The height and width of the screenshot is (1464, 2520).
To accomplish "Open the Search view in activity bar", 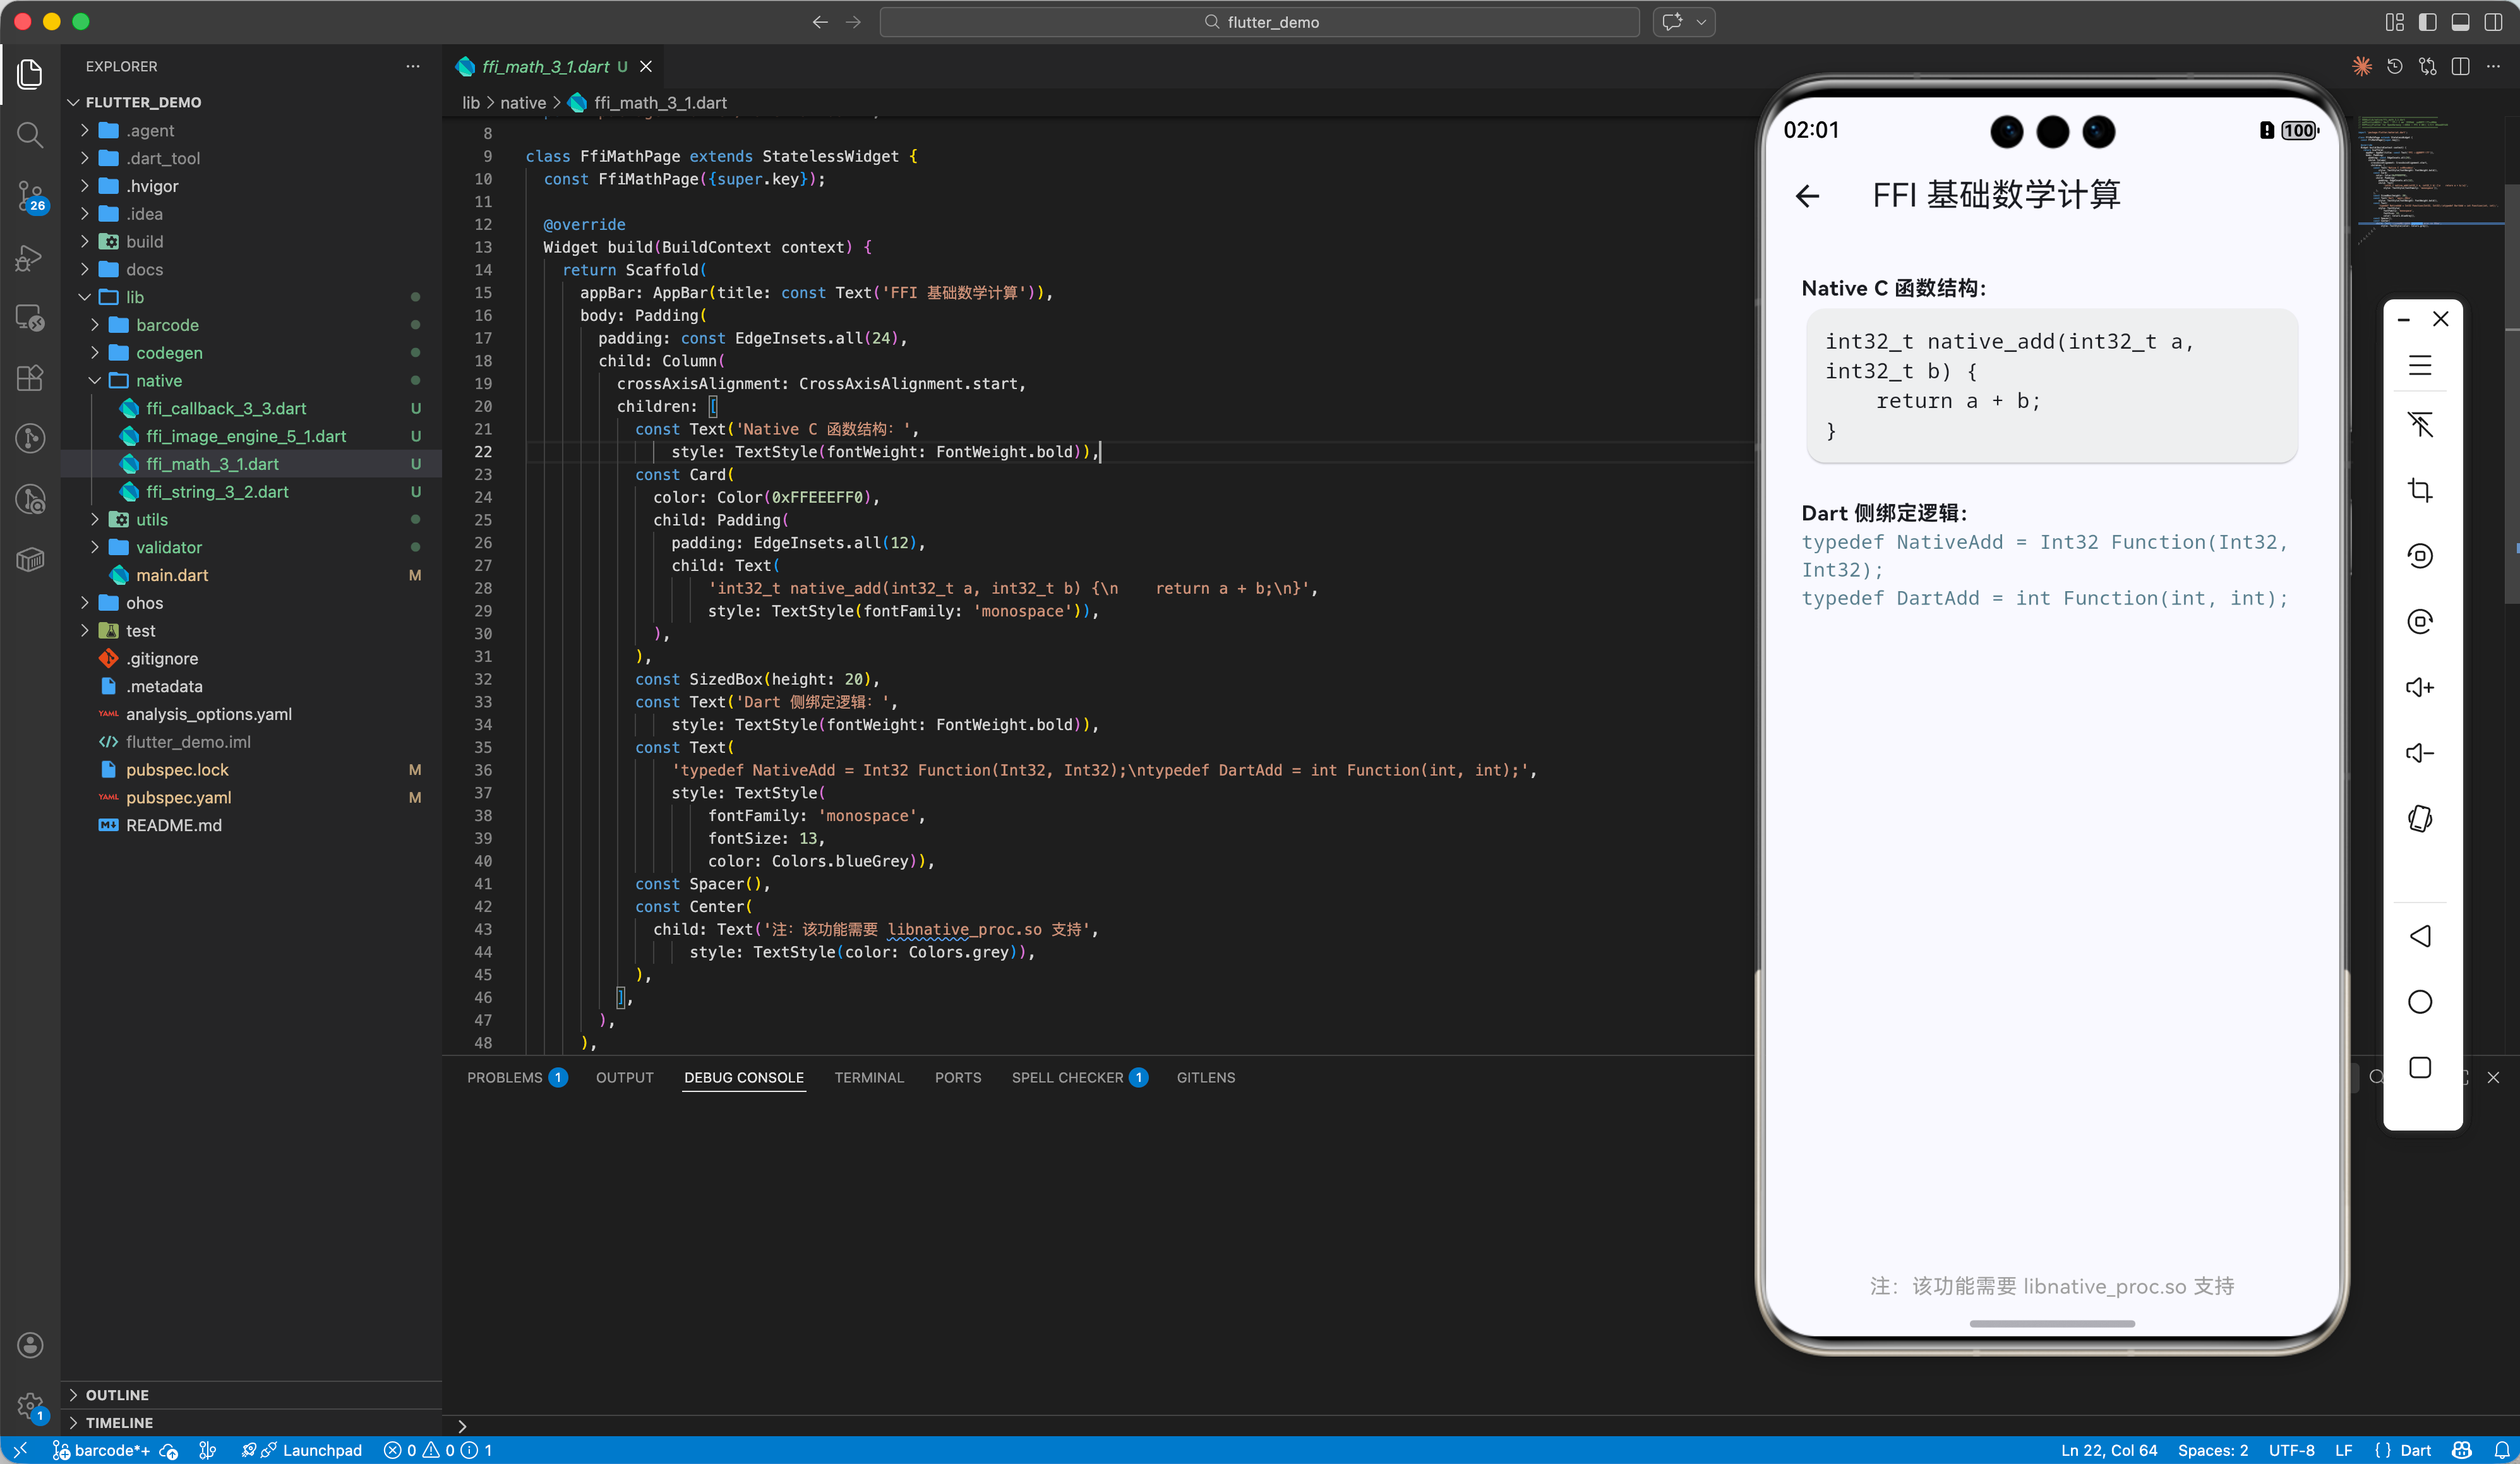I will click(30, 134).
